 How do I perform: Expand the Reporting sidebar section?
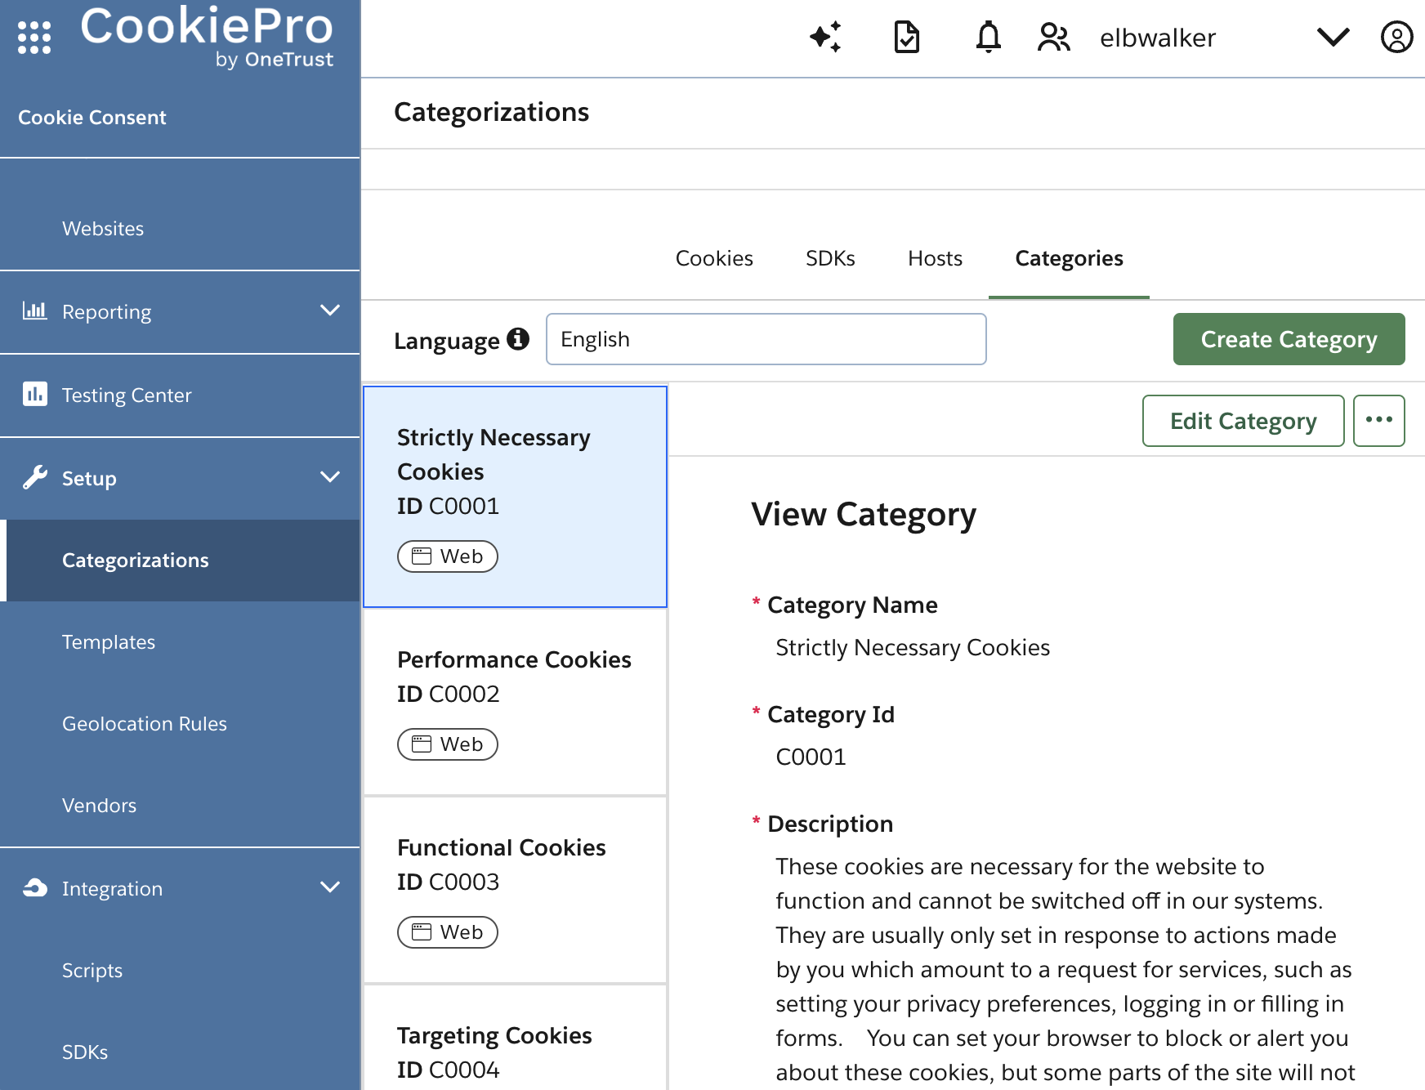[331, 310]
